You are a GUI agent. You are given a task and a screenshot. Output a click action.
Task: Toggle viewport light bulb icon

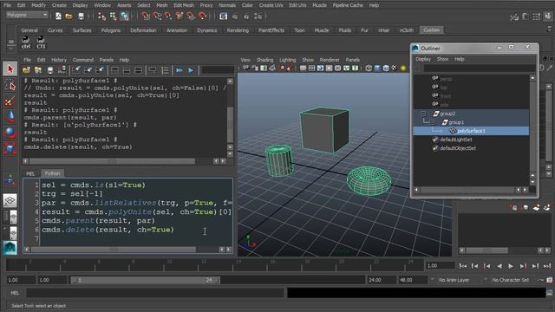click(x=403, y=68)
